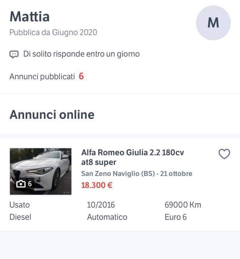The width and height of the screenshot is (240, 259).
Task: Click the camera photo-count icon on thumbnail
Action: click(x=21, y=184)
